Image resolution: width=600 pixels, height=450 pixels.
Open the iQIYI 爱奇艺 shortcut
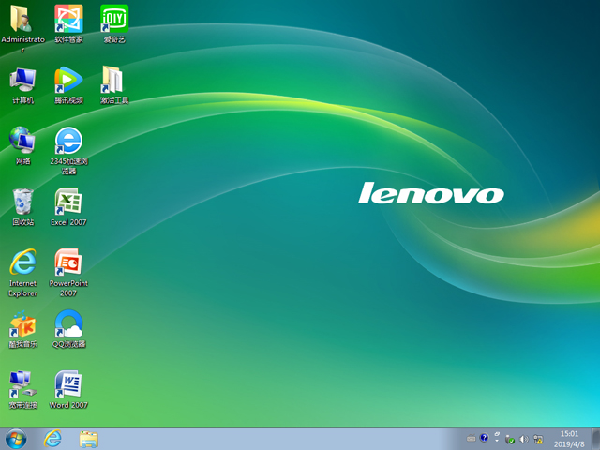point(113,19)
